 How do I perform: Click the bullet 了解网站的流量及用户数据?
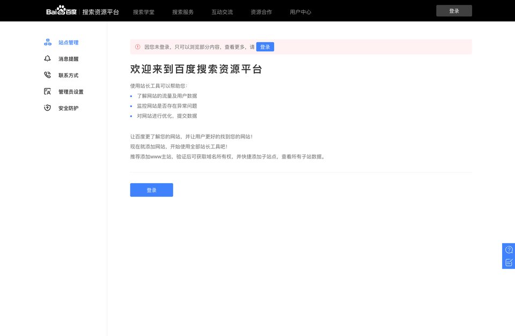point(167,96)
